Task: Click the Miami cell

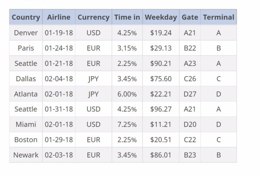Action: tap(26, 124)
